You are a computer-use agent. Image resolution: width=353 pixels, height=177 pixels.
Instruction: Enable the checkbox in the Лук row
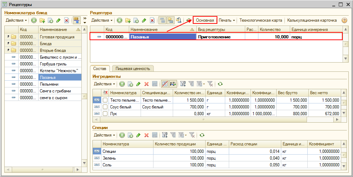coord(105,113)
